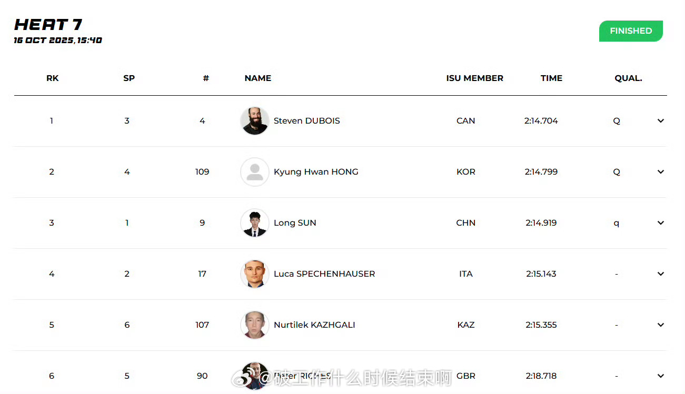Expand Steven DUBOIS row details chevron
The height and width of the screenshot is (394, 685).
pos(661,121)
